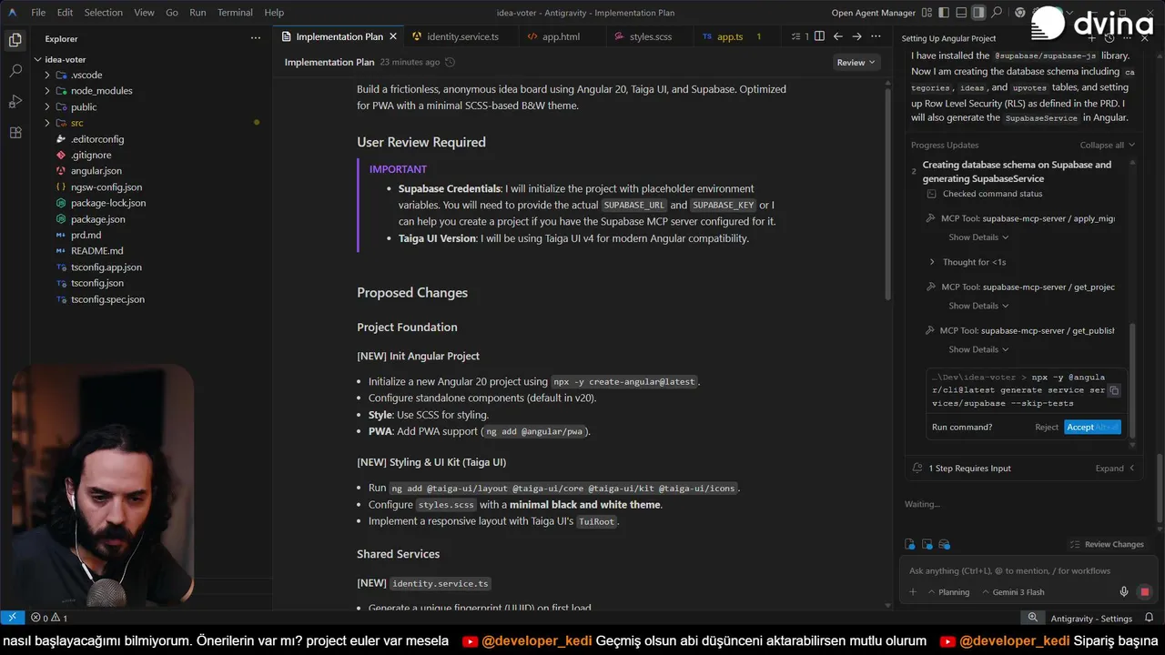The height and width of the screenshot is (655, 1165).
Task: Switch to the identity.service.ts tab
Action: (462, 36)
